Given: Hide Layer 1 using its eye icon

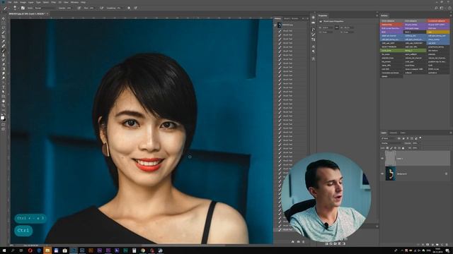Looking at the screenshot, I should pos(382,158).
